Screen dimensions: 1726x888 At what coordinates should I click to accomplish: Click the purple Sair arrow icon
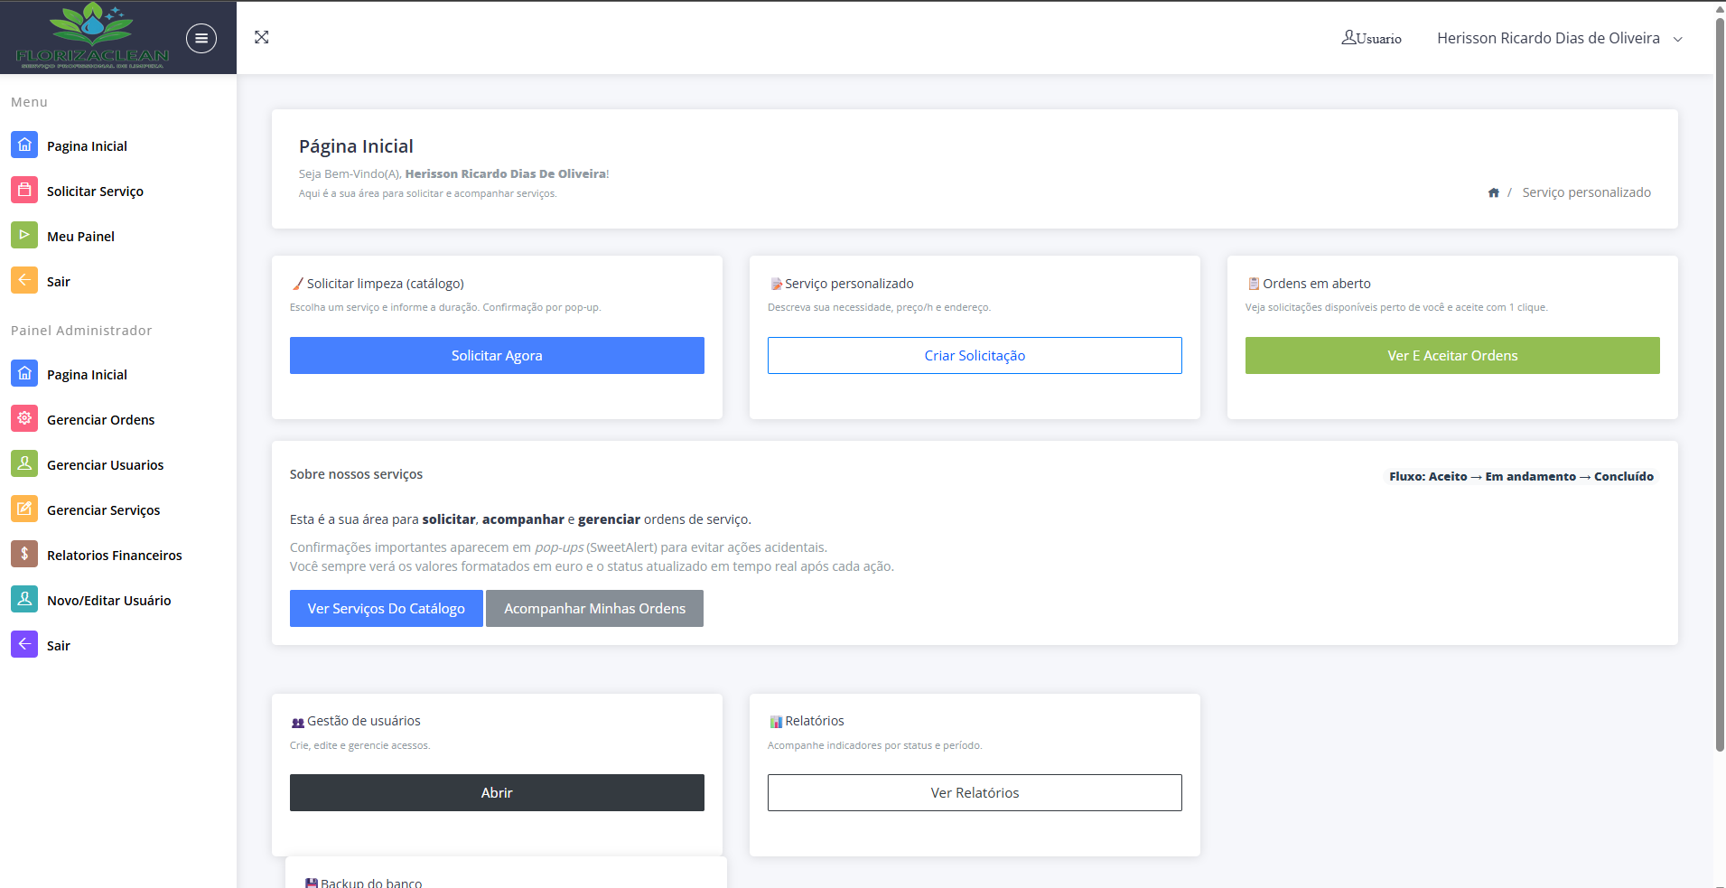(24, 644)
